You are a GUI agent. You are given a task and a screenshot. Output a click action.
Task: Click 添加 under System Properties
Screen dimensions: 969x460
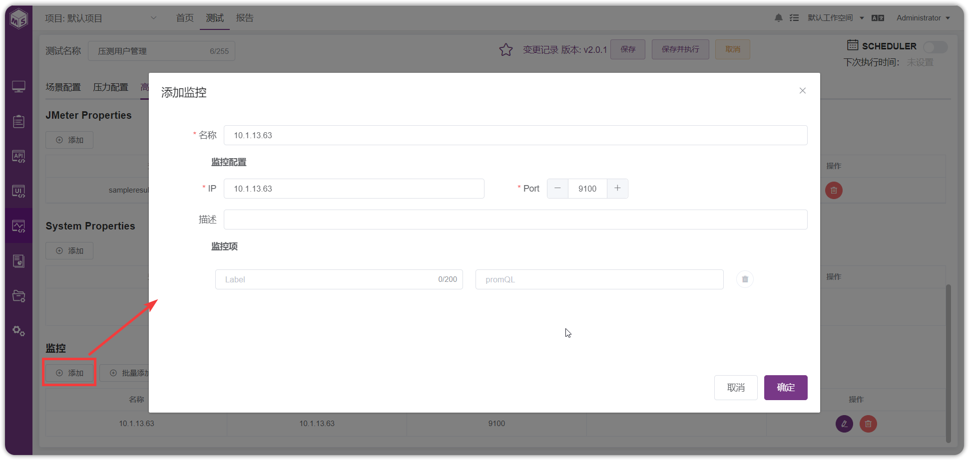point(69,251)
